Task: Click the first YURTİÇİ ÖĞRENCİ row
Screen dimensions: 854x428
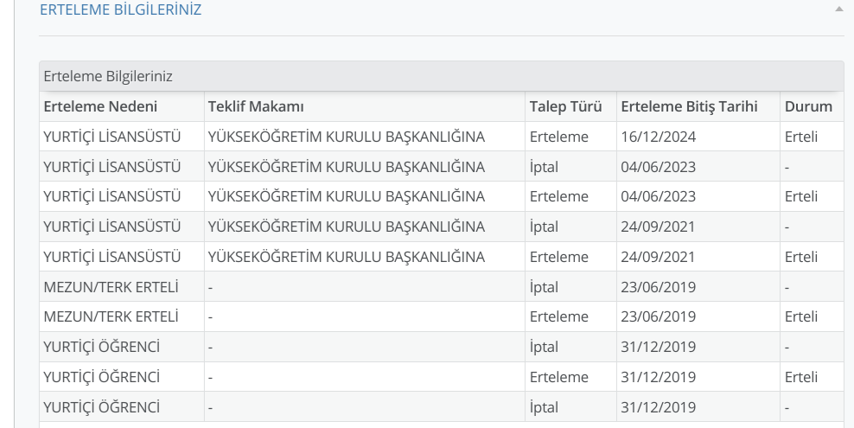Action: pos(441,347)
